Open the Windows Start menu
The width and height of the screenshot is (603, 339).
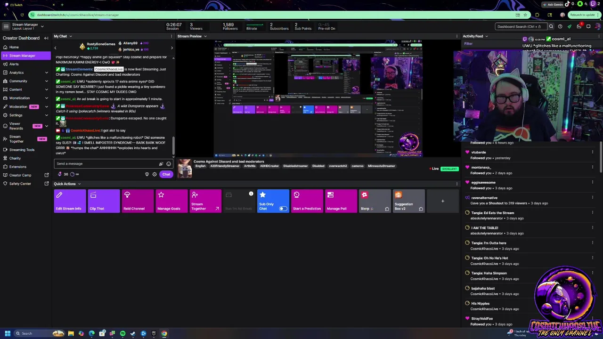(x=8, y=333)
